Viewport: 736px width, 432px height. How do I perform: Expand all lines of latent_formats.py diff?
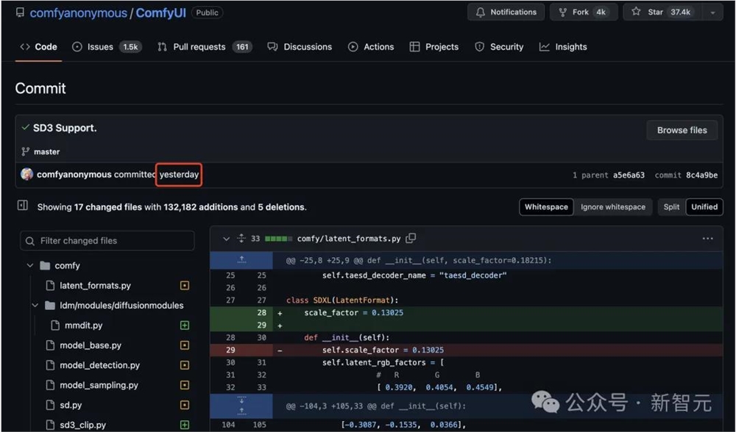click(x=241, y=239)
